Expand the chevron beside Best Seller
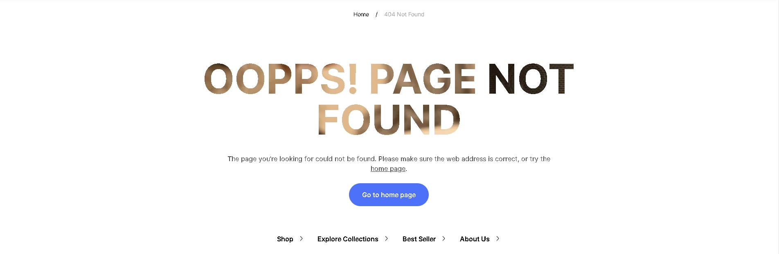This screenshot has height=254, width=779. point(444,238)
